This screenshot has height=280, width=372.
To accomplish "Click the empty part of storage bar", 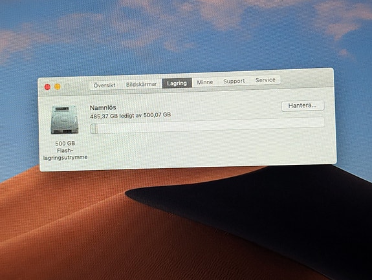I will tap(211, 125).
